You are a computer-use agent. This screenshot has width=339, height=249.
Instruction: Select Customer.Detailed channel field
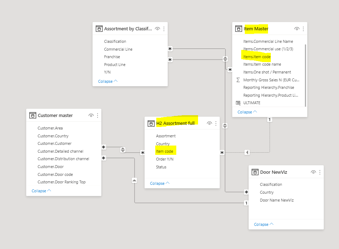pyautogui.click(x=60, y=151)
